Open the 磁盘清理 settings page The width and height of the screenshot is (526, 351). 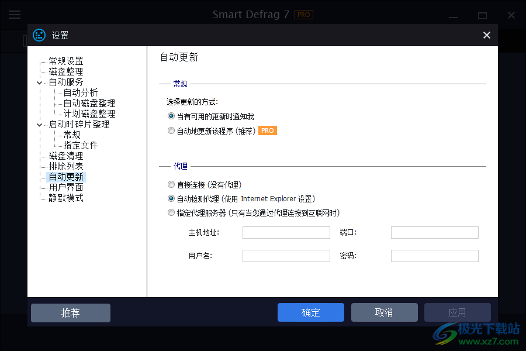click(65, 156)
